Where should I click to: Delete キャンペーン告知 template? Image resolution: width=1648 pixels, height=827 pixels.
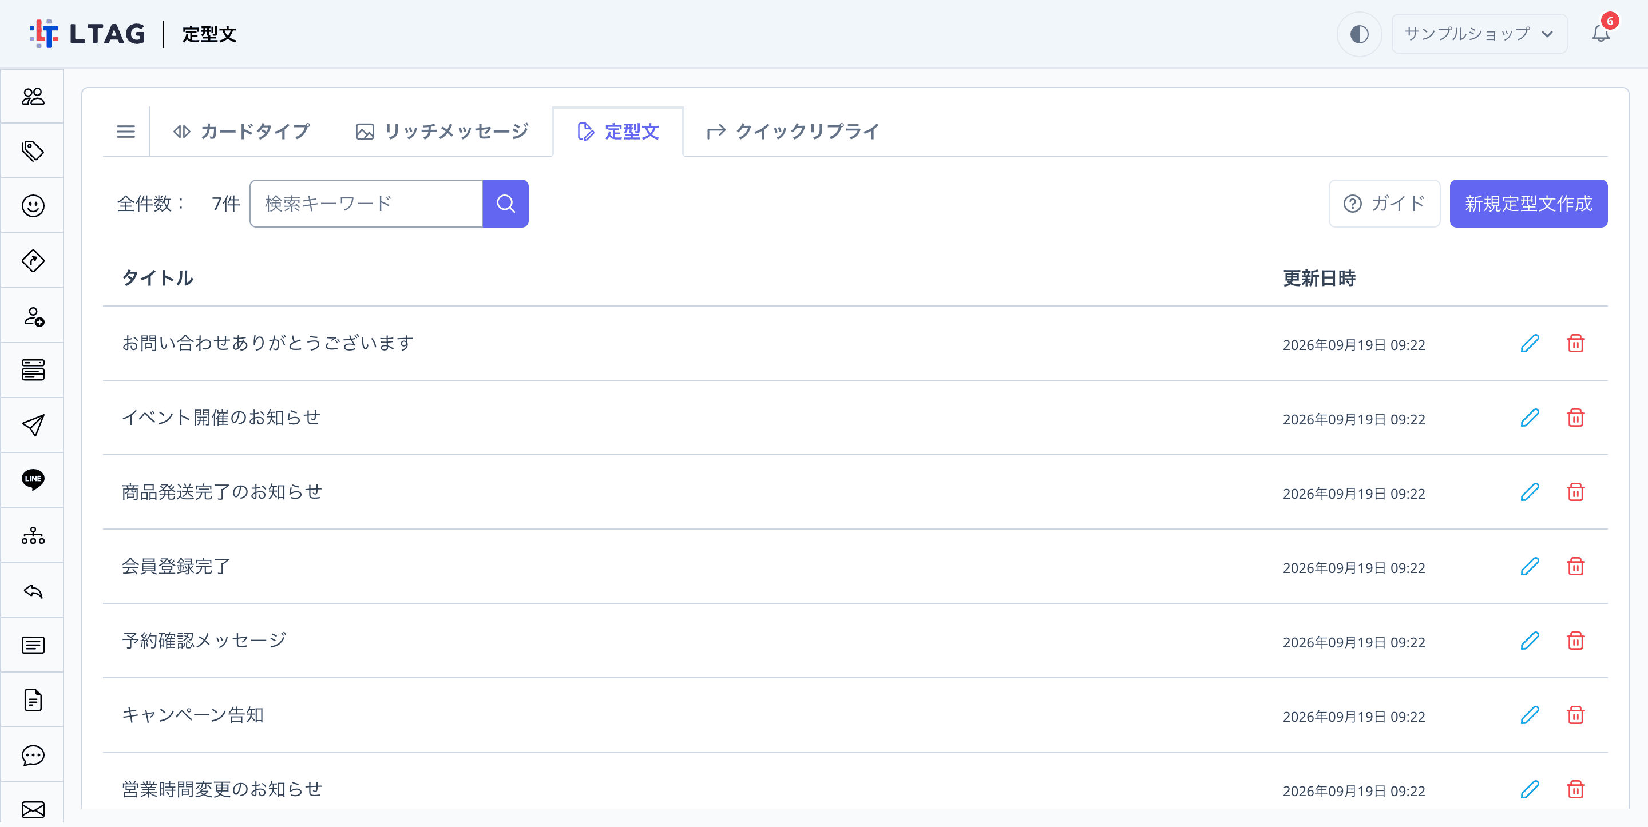pos(1576,714)
